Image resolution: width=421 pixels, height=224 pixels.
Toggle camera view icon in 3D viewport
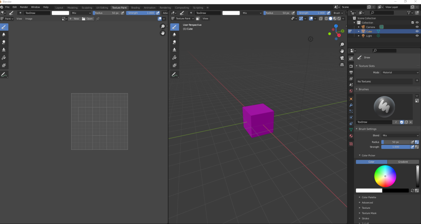pos(342,58)
